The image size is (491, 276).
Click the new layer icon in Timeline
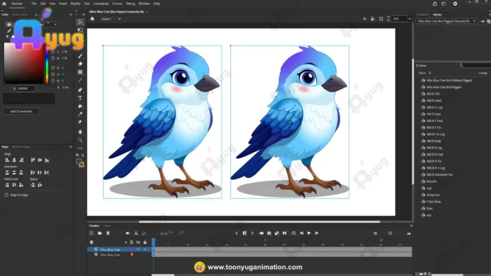click(x=91, y=233)
